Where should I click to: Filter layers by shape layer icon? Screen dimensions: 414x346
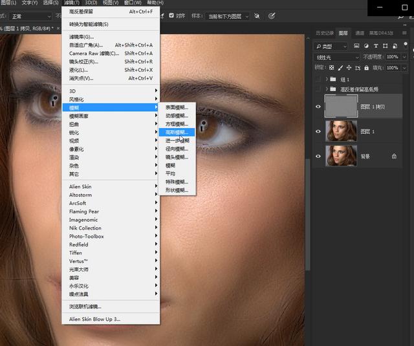[386, 46]
